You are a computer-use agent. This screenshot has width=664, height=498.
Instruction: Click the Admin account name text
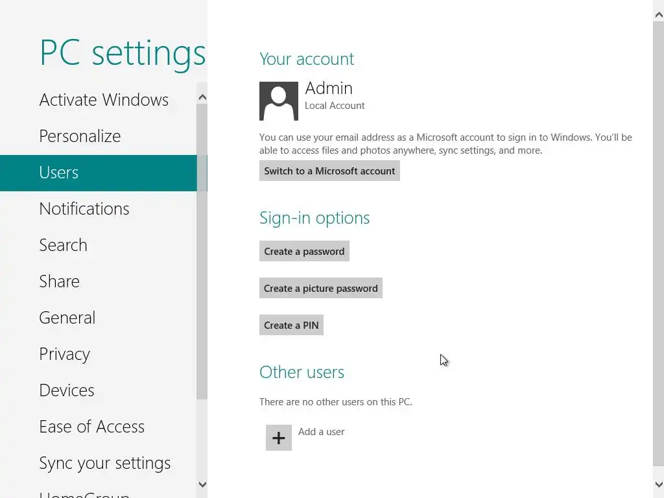329,88
